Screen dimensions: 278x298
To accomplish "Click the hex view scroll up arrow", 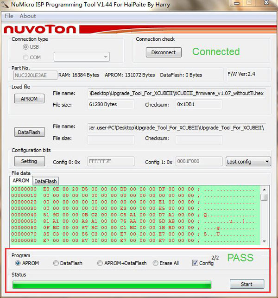I will click(264, 190).
